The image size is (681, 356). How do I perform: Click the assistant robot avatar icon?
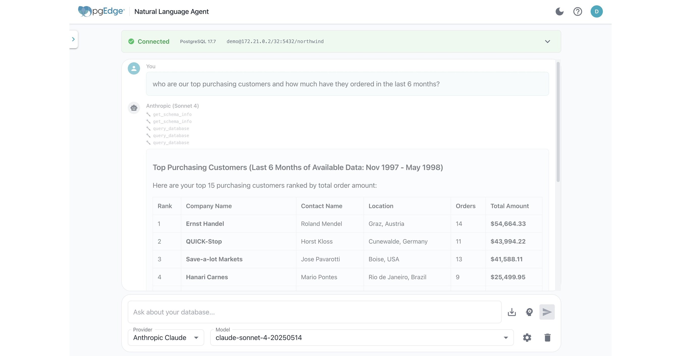(133, 108)
